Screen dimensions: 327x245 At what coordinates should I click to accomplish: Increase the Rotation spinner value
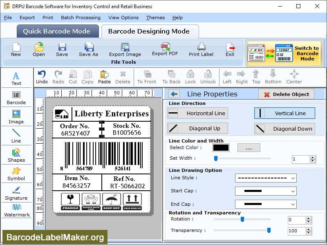click(309, 218)
